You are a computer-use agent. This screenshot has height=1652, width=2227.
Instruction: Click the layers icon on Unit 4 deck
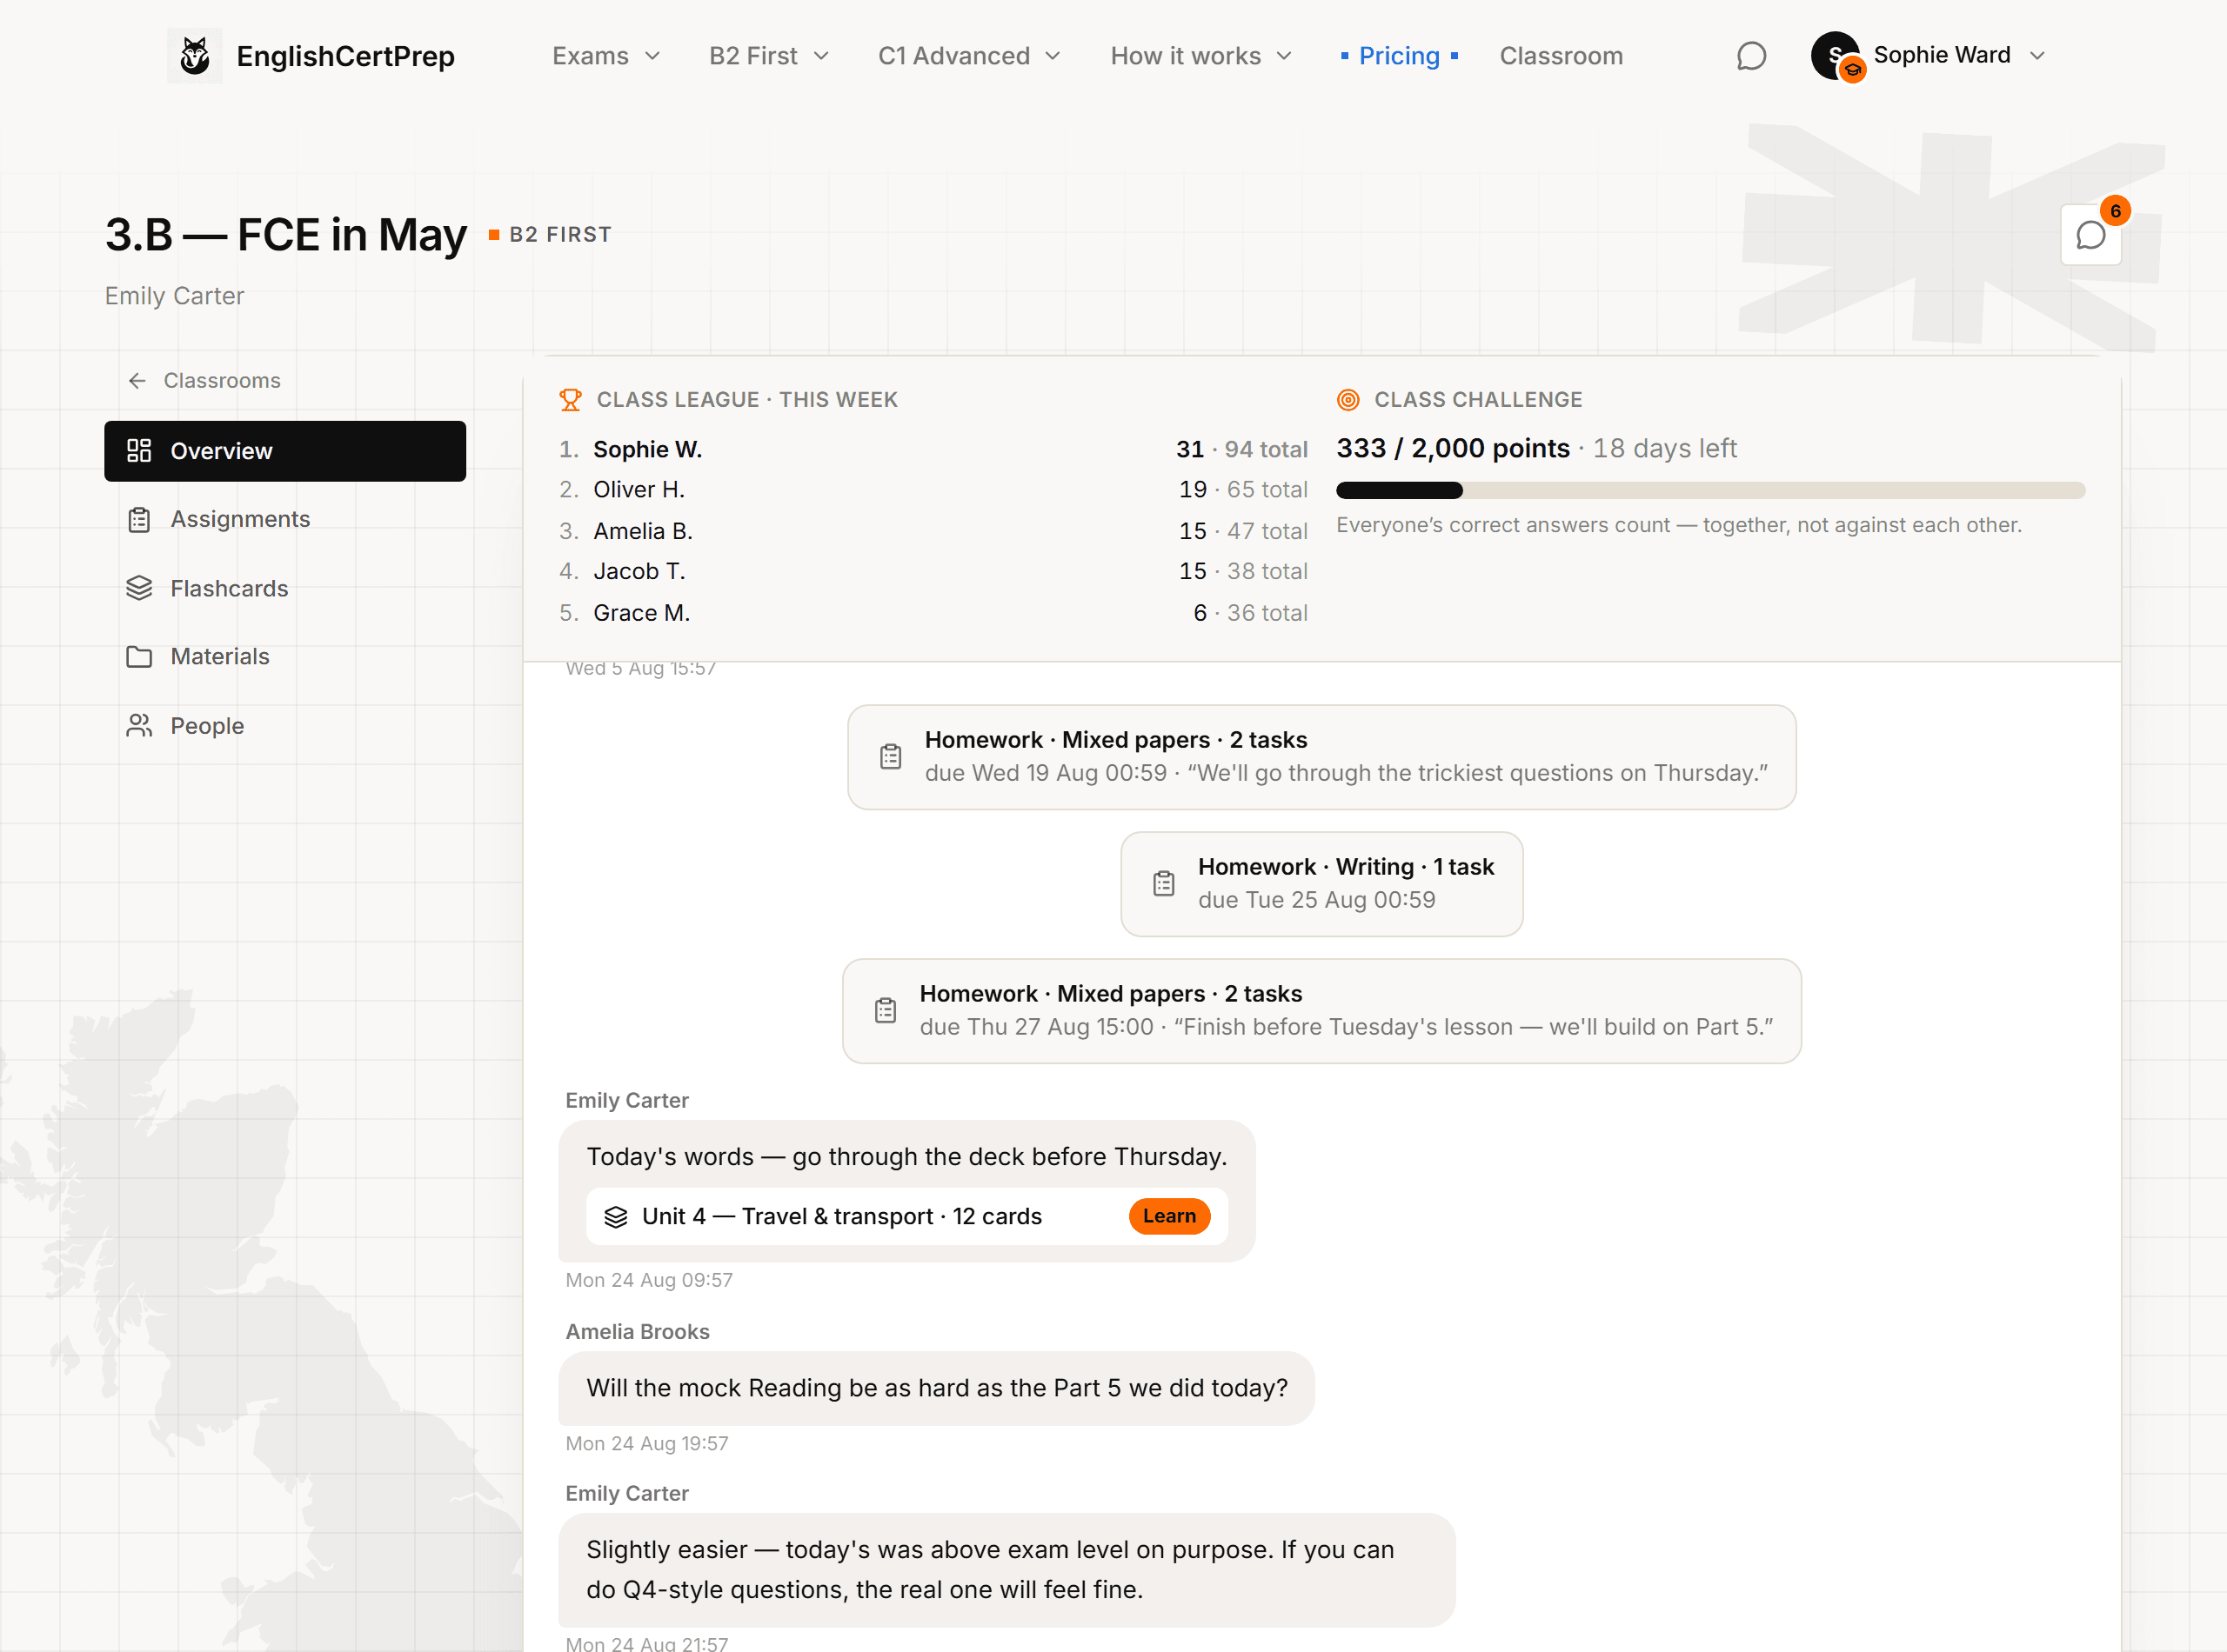[616, 1217]
